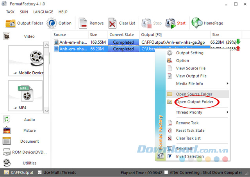Click the Open Output Folder icon
The width and height of the screenshot is (250, 177).
click(170, 102)
